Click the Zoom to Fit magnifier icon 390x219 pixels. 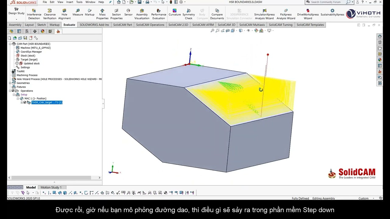[212, 30]
